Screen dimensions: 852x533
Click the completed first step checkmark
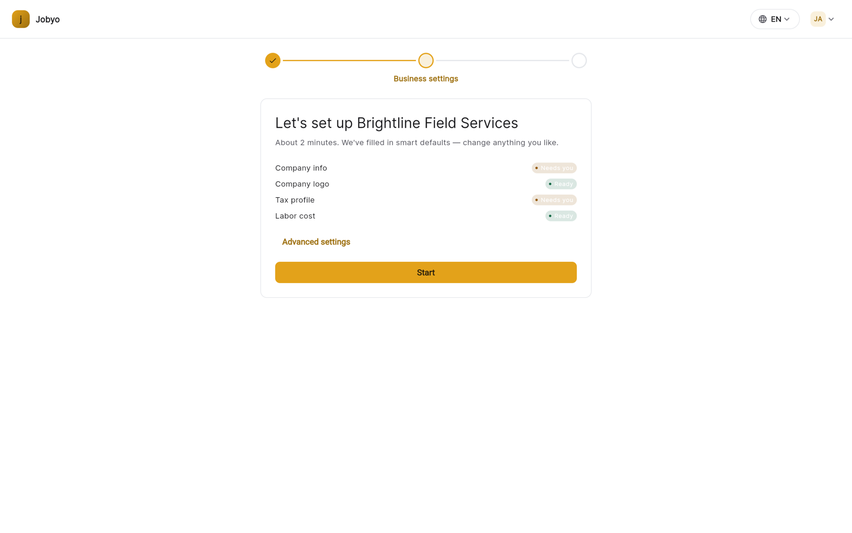click(x=273, y=60)
